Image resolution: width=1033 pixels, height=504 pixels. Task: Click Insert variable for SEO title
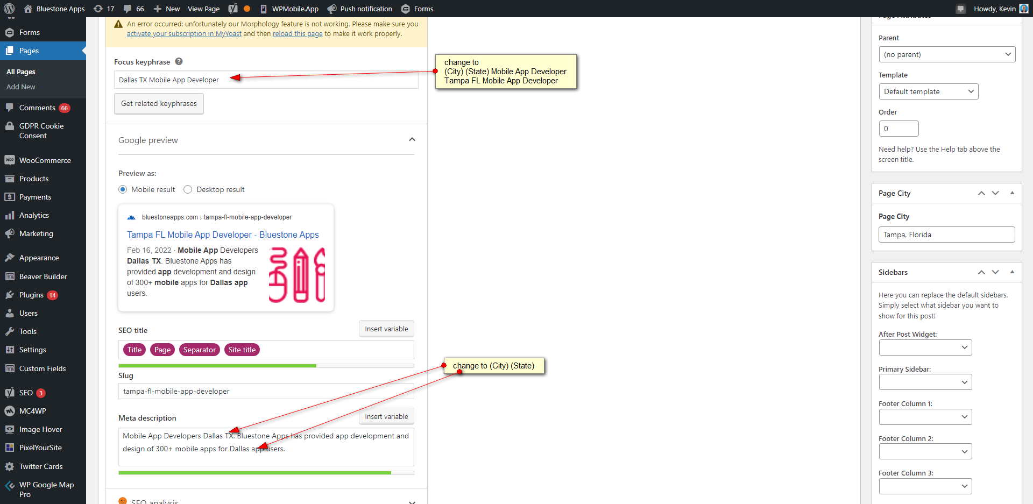pos(386,329)
